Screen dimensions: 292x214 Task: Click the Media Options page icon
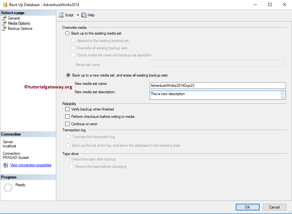coord(4,23)
